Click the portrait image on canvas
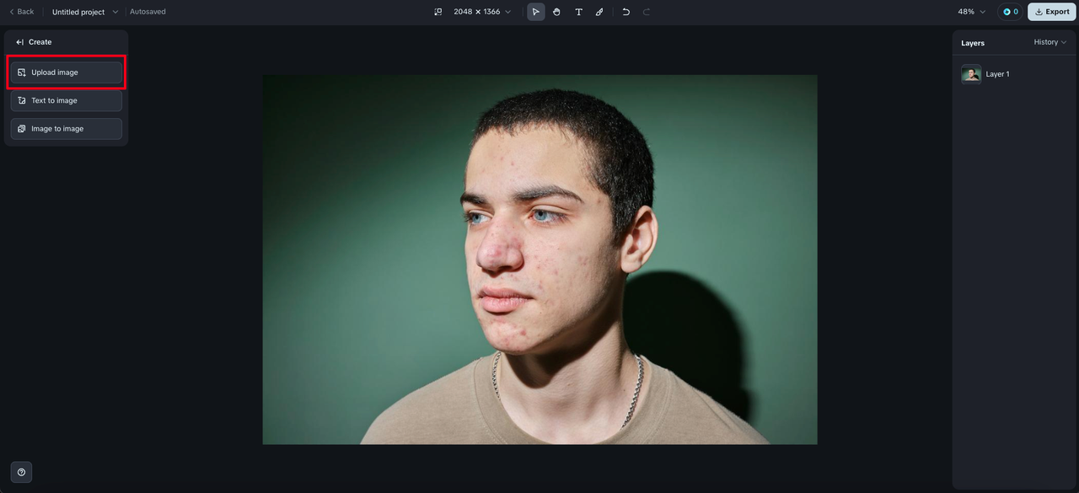 [539, 260]
